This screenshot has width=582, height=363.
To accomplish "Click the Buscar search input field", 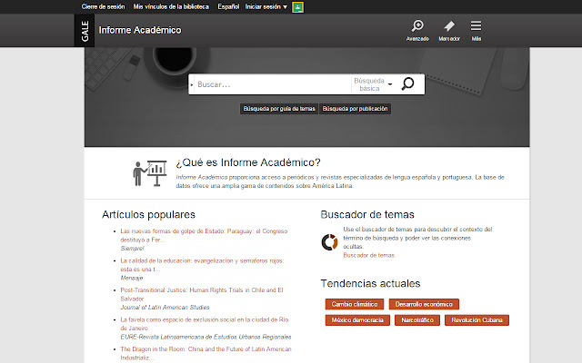I will pyautogui.click(x=273, y=84).
